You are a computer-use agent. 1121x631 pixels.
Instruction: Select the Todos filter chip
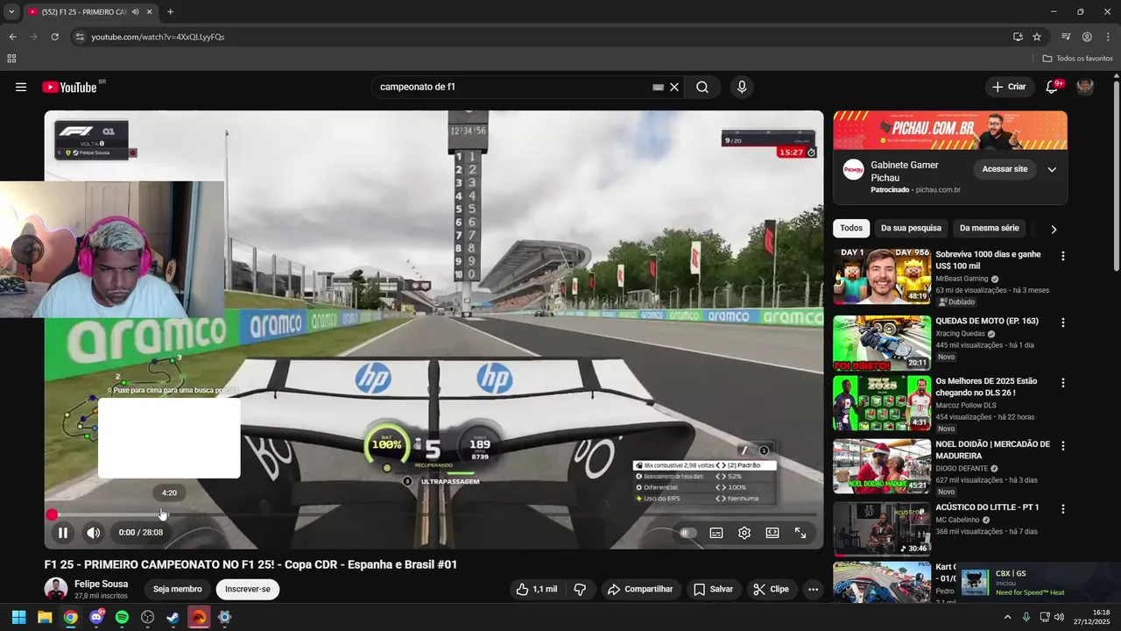851,228
